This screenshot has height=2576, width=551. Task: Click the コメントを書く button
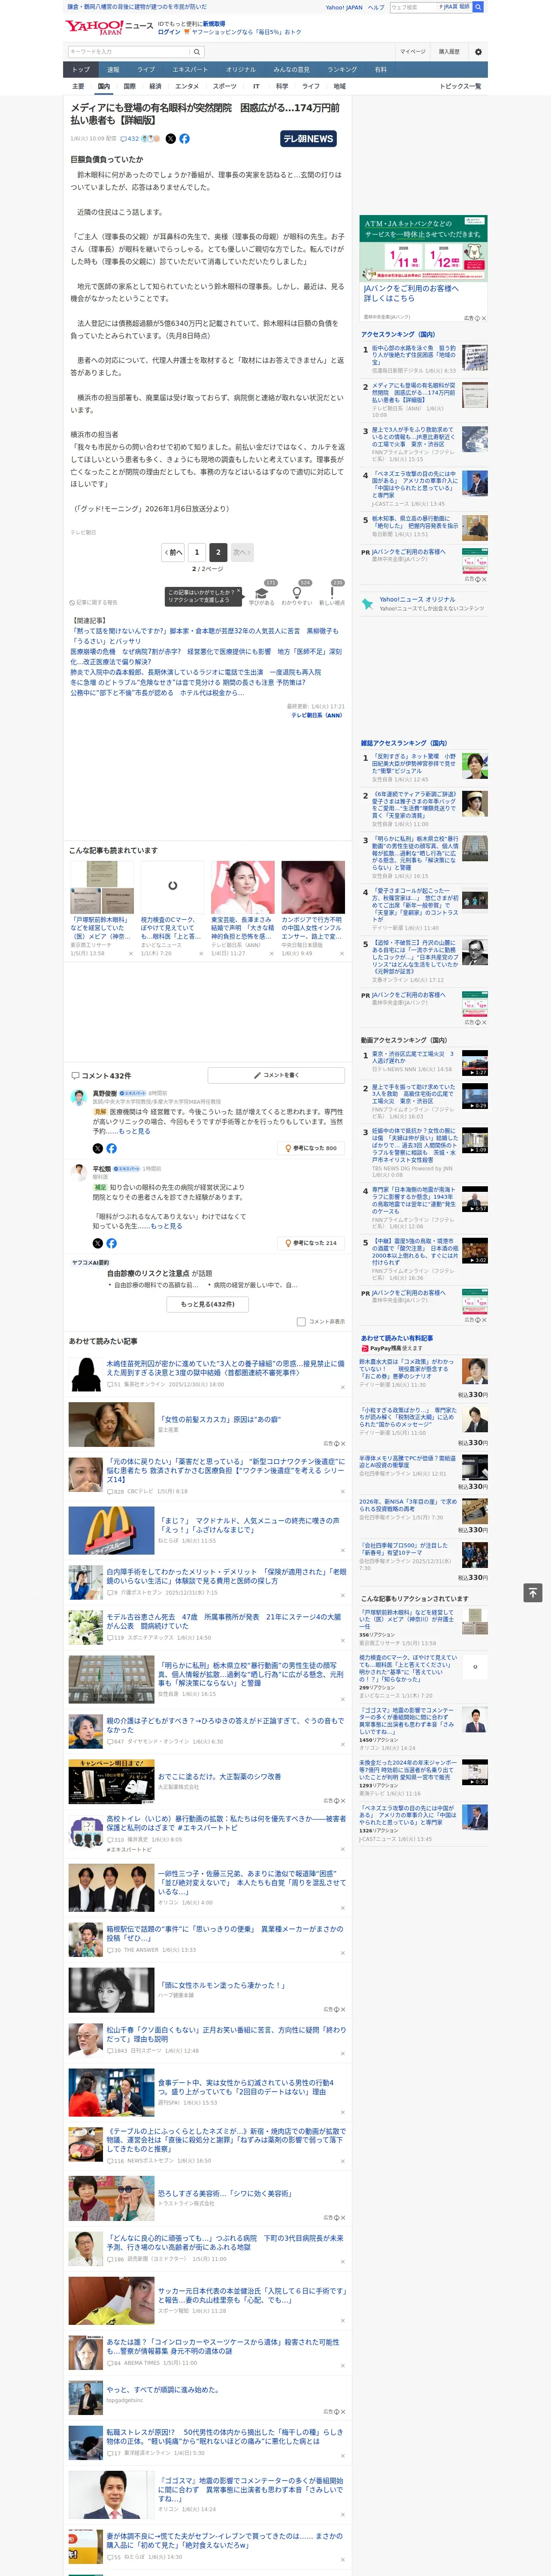coord(276,1075)
